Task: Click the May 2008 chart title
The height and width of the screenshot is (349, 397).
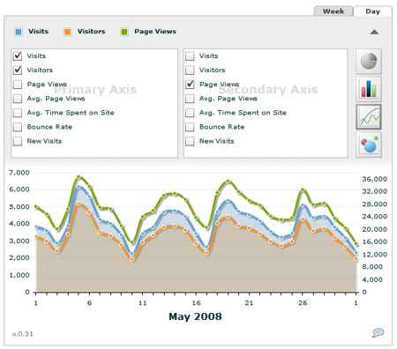Action: [195, 316]
